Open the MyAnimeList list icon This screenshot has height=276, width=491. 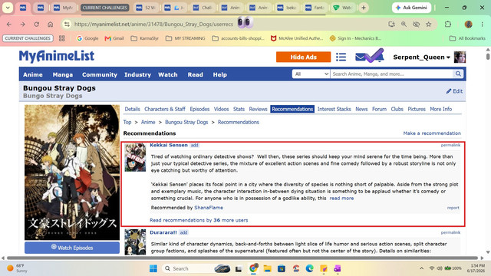pyautogui.click(x=341, y=57)
